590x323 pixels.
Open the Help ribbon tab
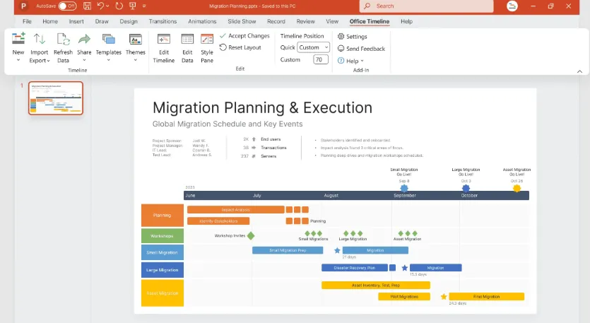click(x=406, y=21)
